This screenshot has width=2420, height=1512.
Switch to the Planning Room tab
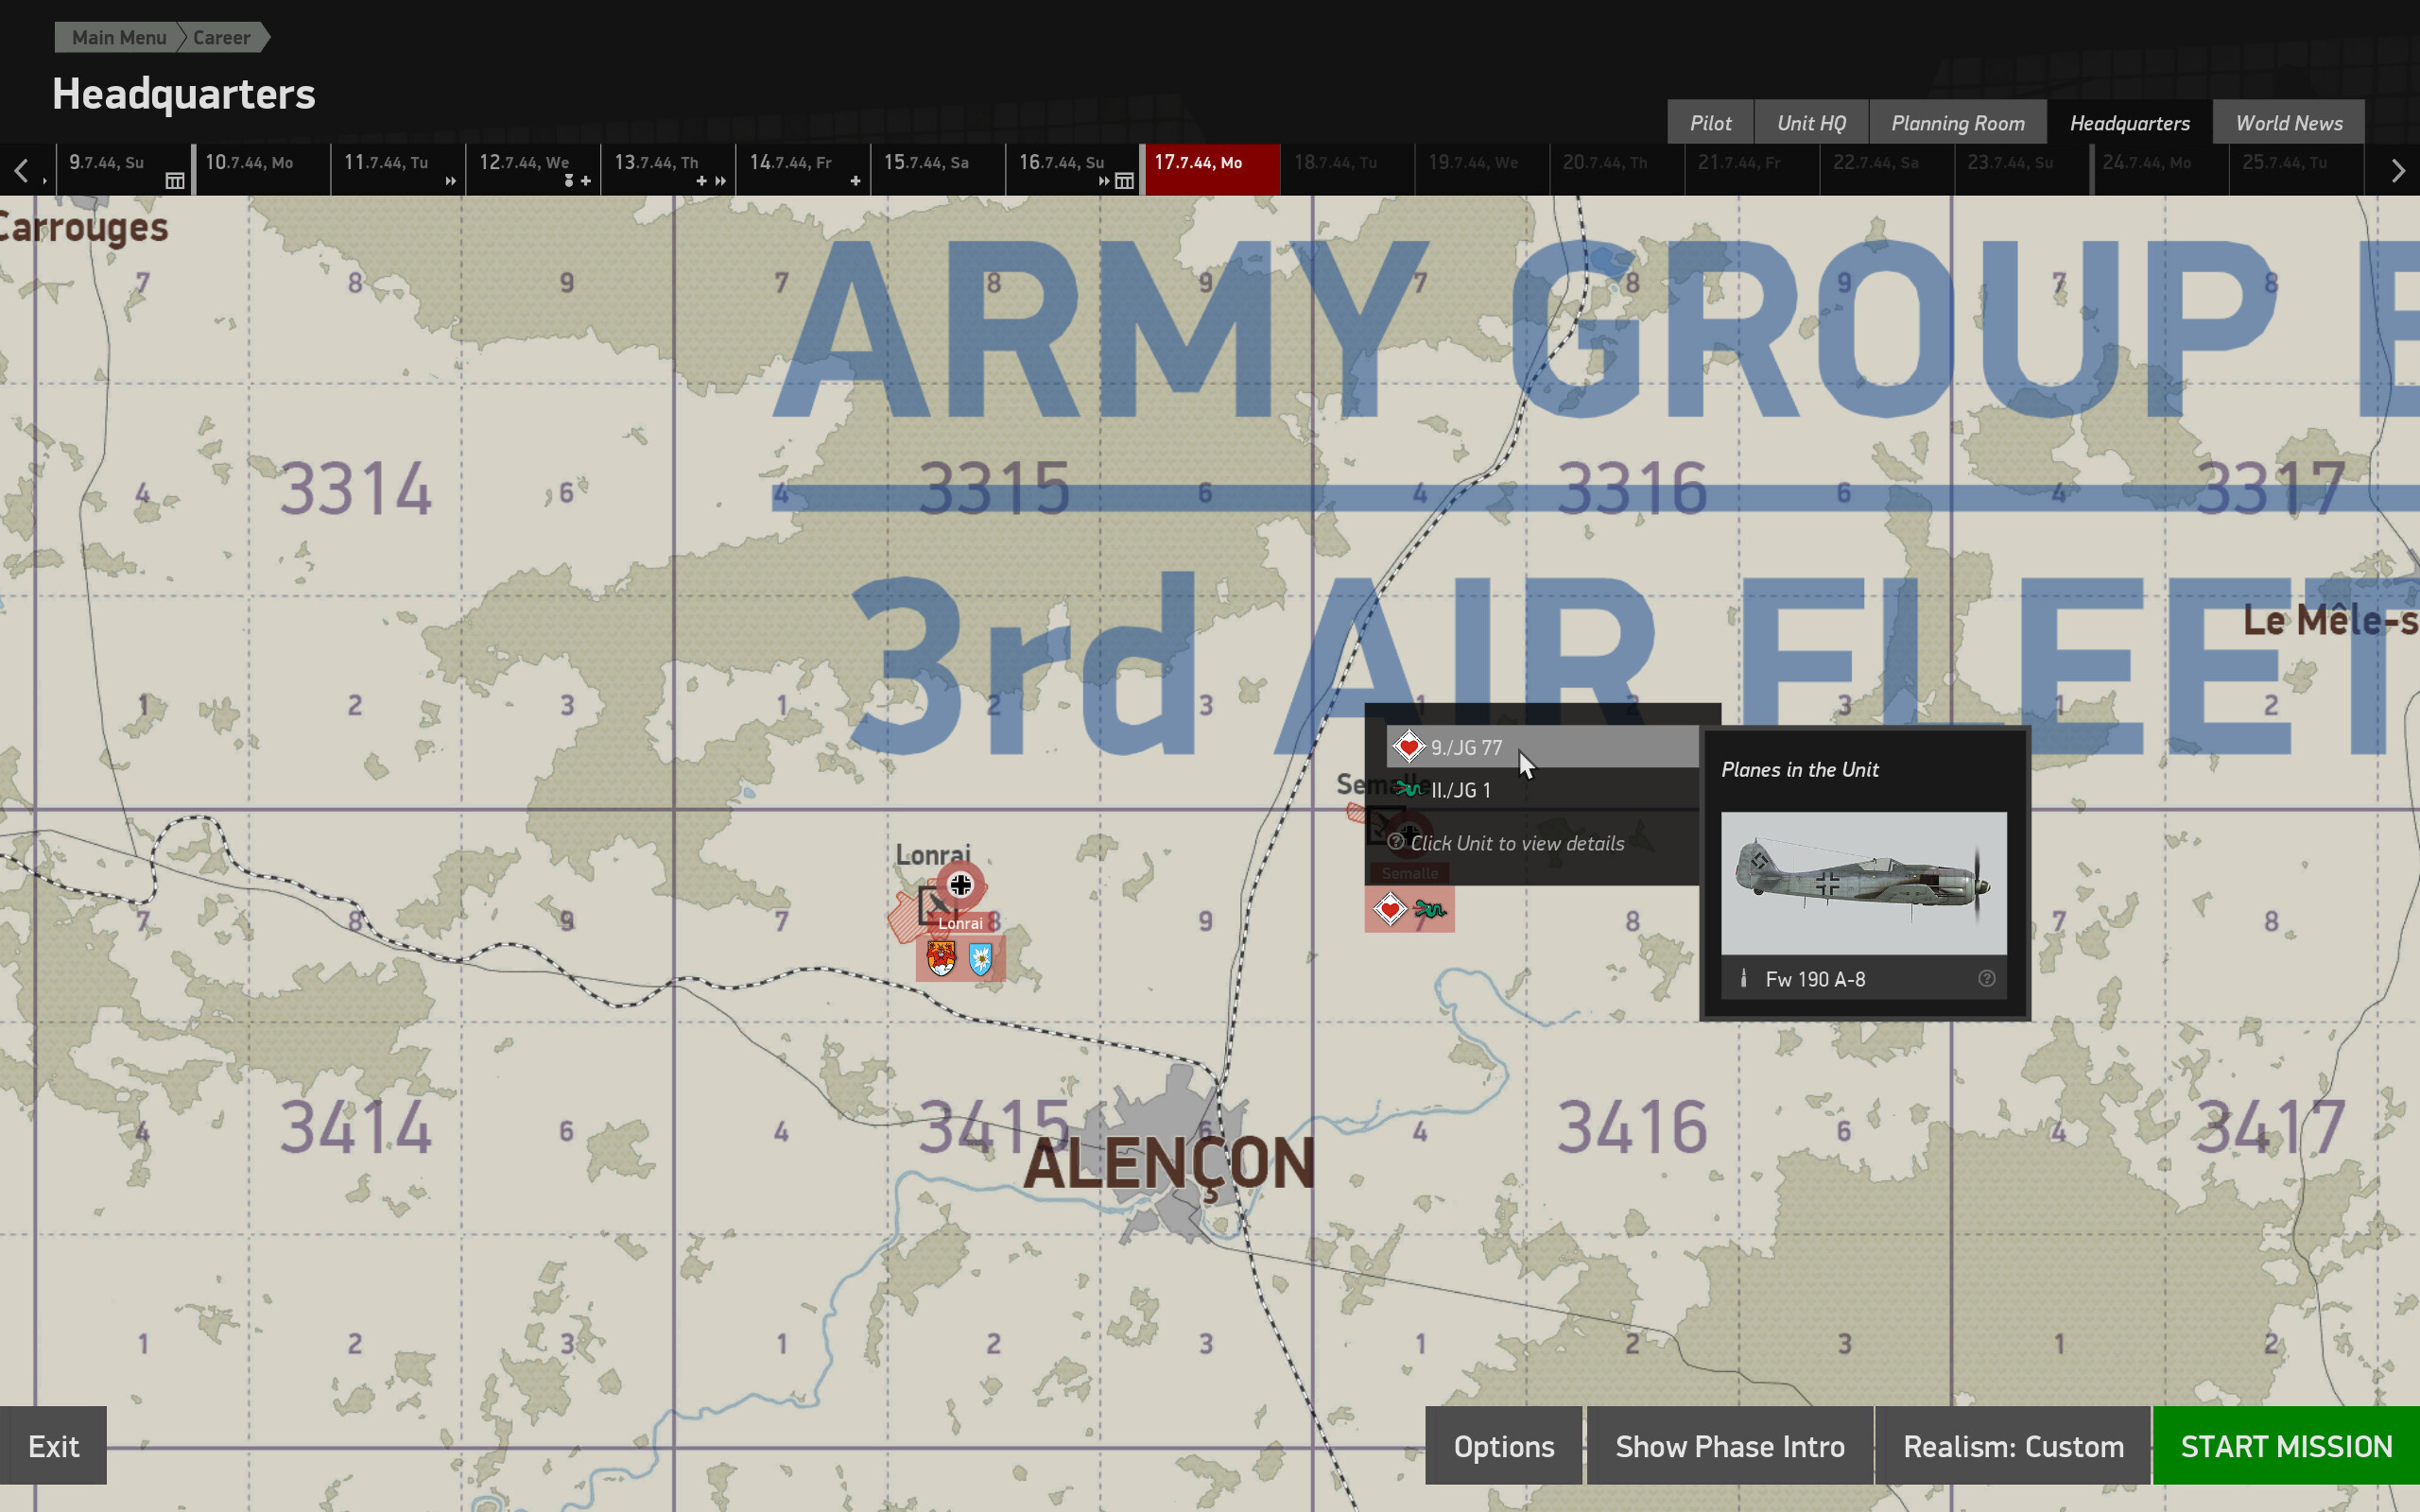[1957, 123]
